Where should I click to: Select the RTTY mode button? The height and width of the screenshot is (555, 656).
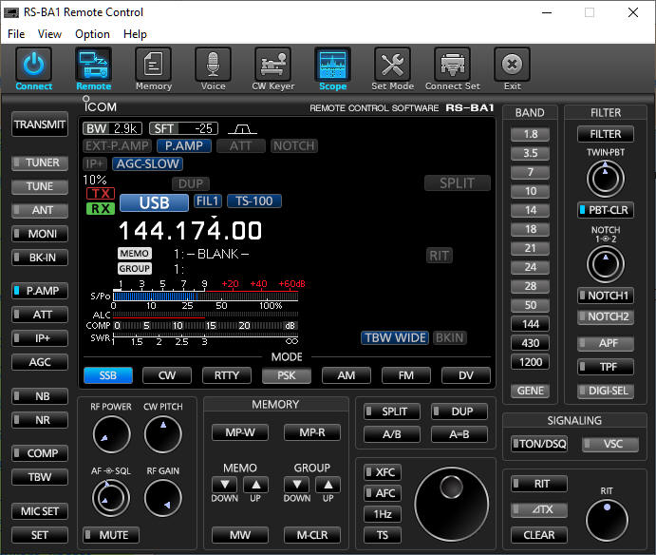227,375
